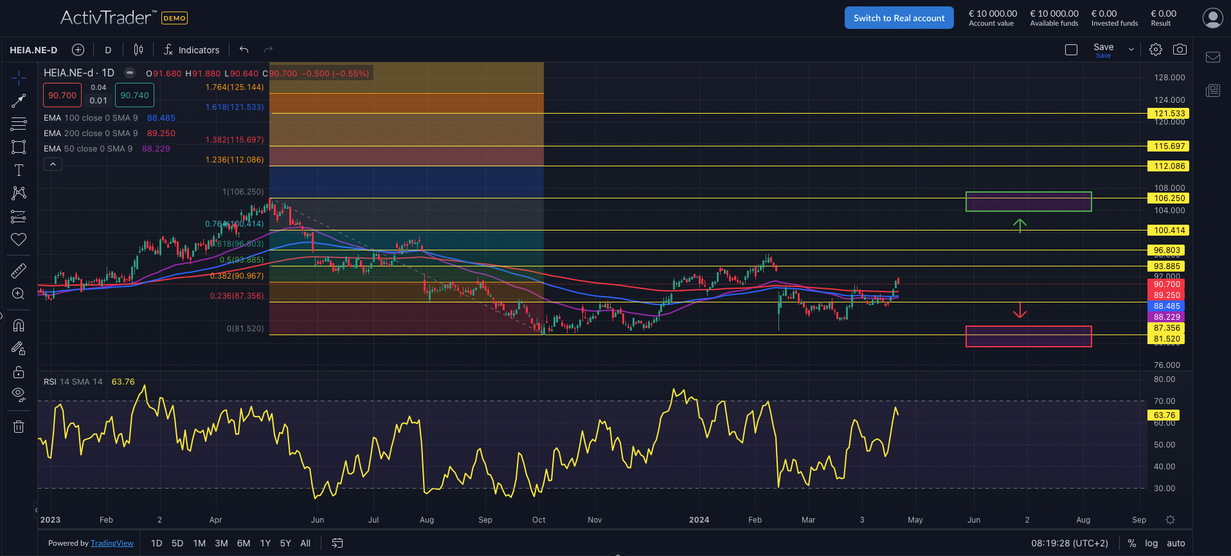Image resolution: width=1231 pixels, height=556 pixels.
Task: Open the ruler measure tool
Action: pos(19,271)
